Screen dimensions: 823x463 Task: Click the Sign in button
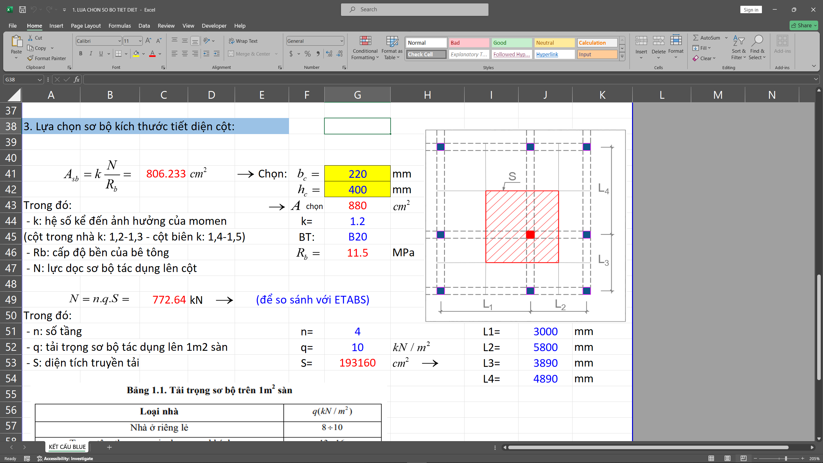point(751,10)
